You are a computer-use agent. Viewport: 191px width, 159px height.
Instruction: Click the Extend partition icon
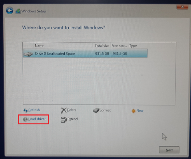(64, 119)
